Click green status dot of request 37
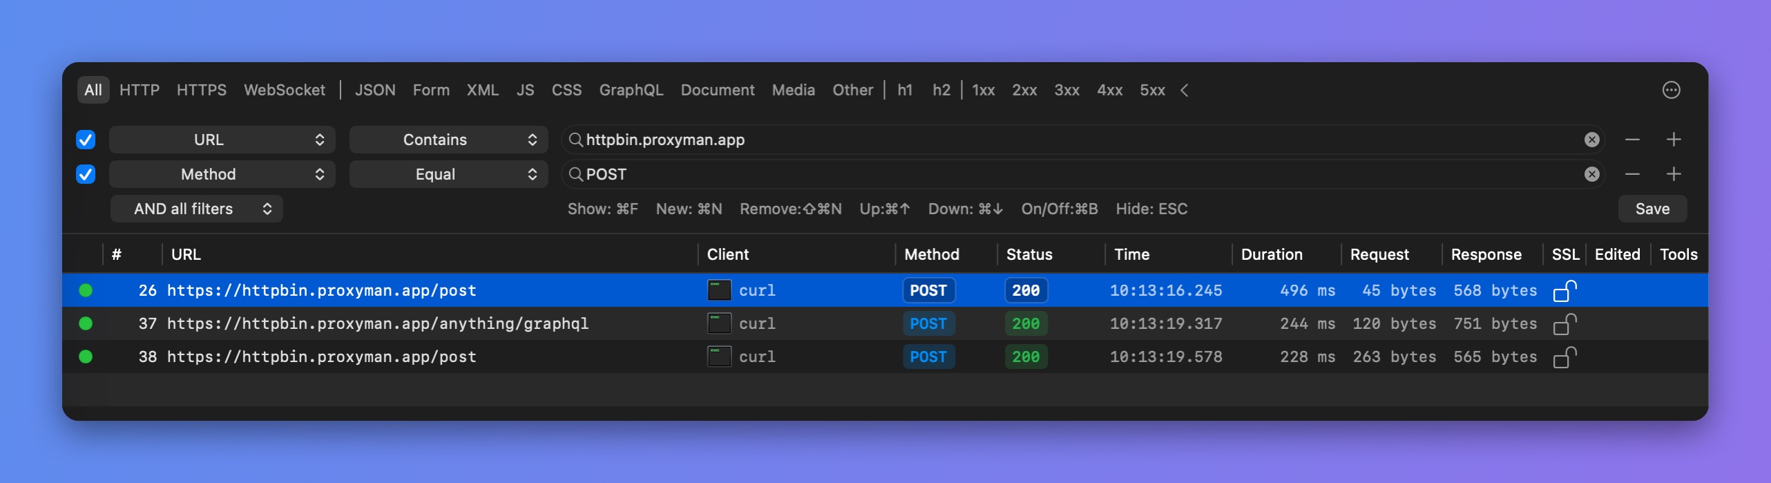 tap(86, 323)
